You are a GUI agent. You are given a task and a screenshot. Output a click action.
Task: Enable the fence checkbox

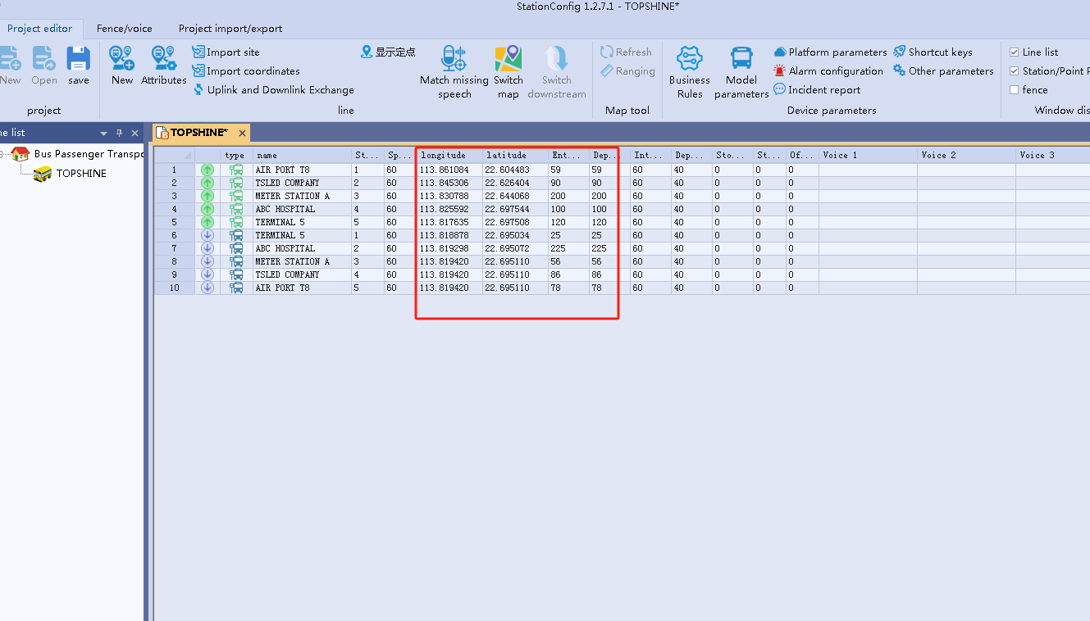[1015, 90]
